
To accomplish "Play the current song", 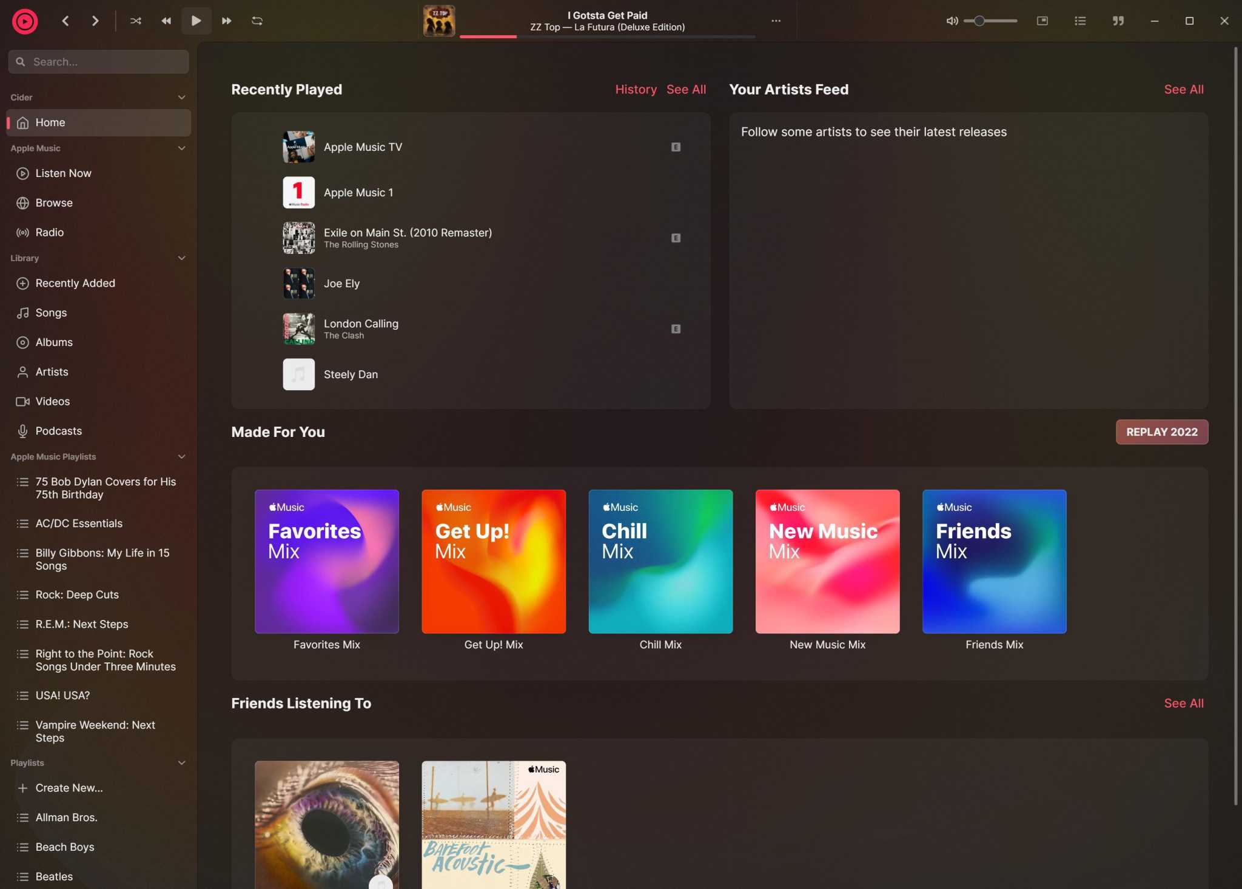I will (x=196, y=21).
